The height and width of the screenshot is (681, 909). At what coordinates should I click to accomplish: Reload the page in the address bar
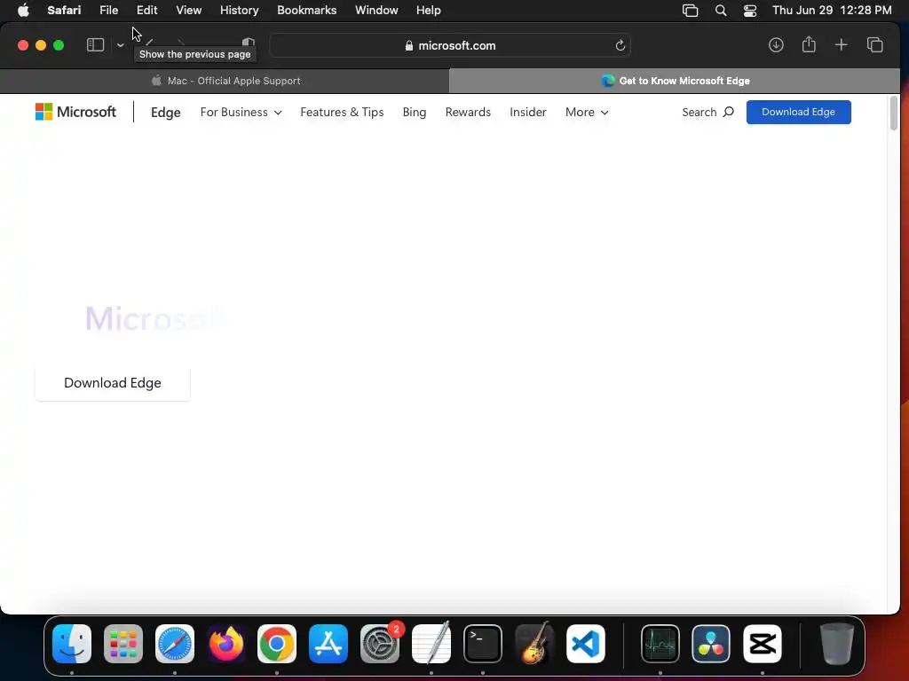pyautogui.click(x=620, y=46)
